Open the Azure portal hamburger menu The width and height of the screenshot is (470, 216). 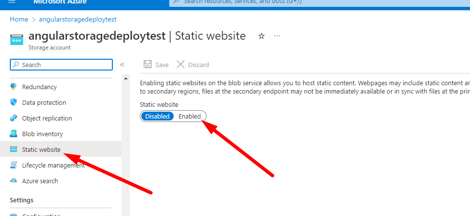pyautogui.click(x=12, y=1)
